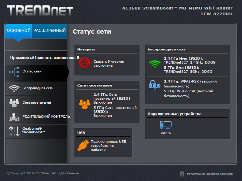Open Qualcomm StreamBoost menu item
Screen dimensions: 242x181
pos(36,131)
